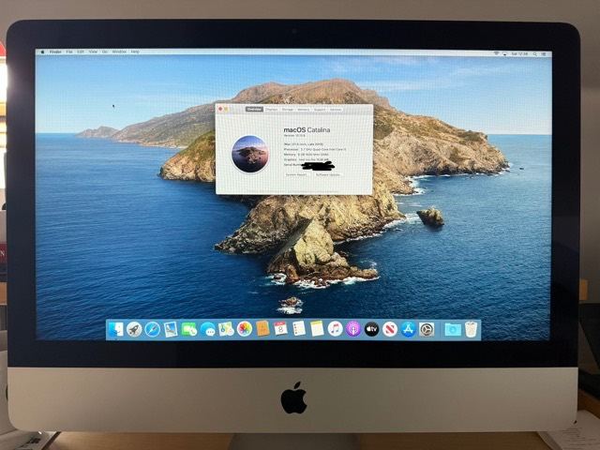
Task: Open the Finder menu
Action: click(x=55, y=52)
